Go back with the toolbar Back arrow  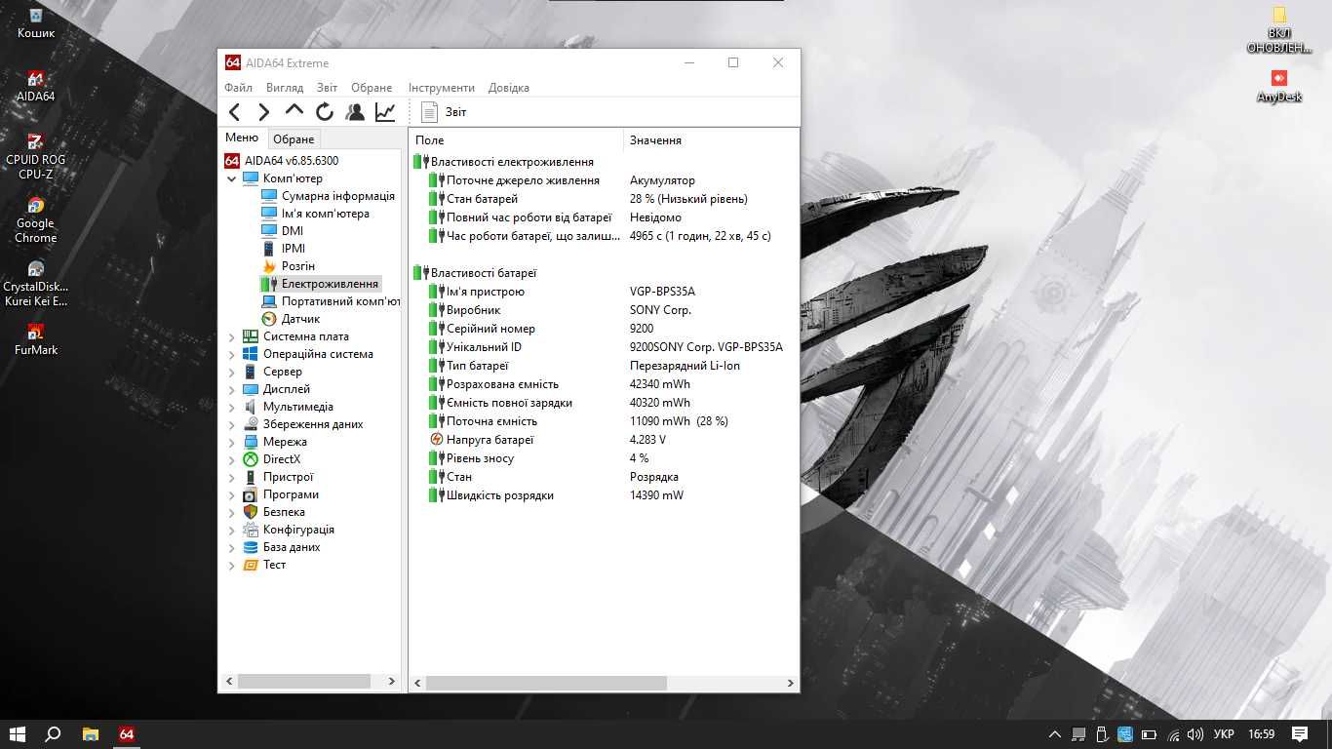click(x=235, y=112)
